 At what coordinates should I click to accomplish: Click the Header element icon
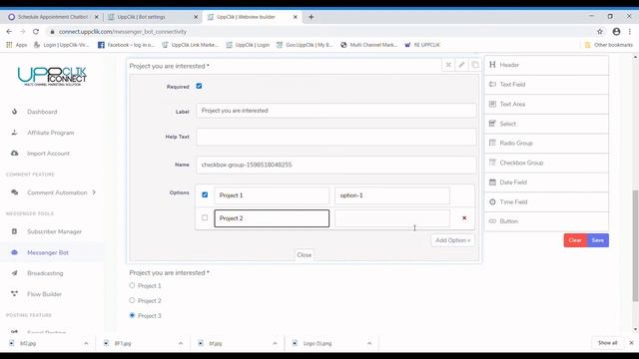(x=492, y=65)
